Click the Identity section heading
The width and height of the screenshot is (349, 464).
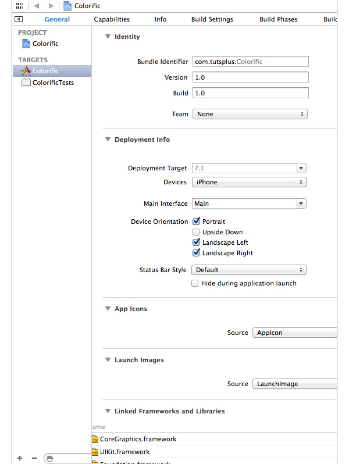[x=127, y=37]
